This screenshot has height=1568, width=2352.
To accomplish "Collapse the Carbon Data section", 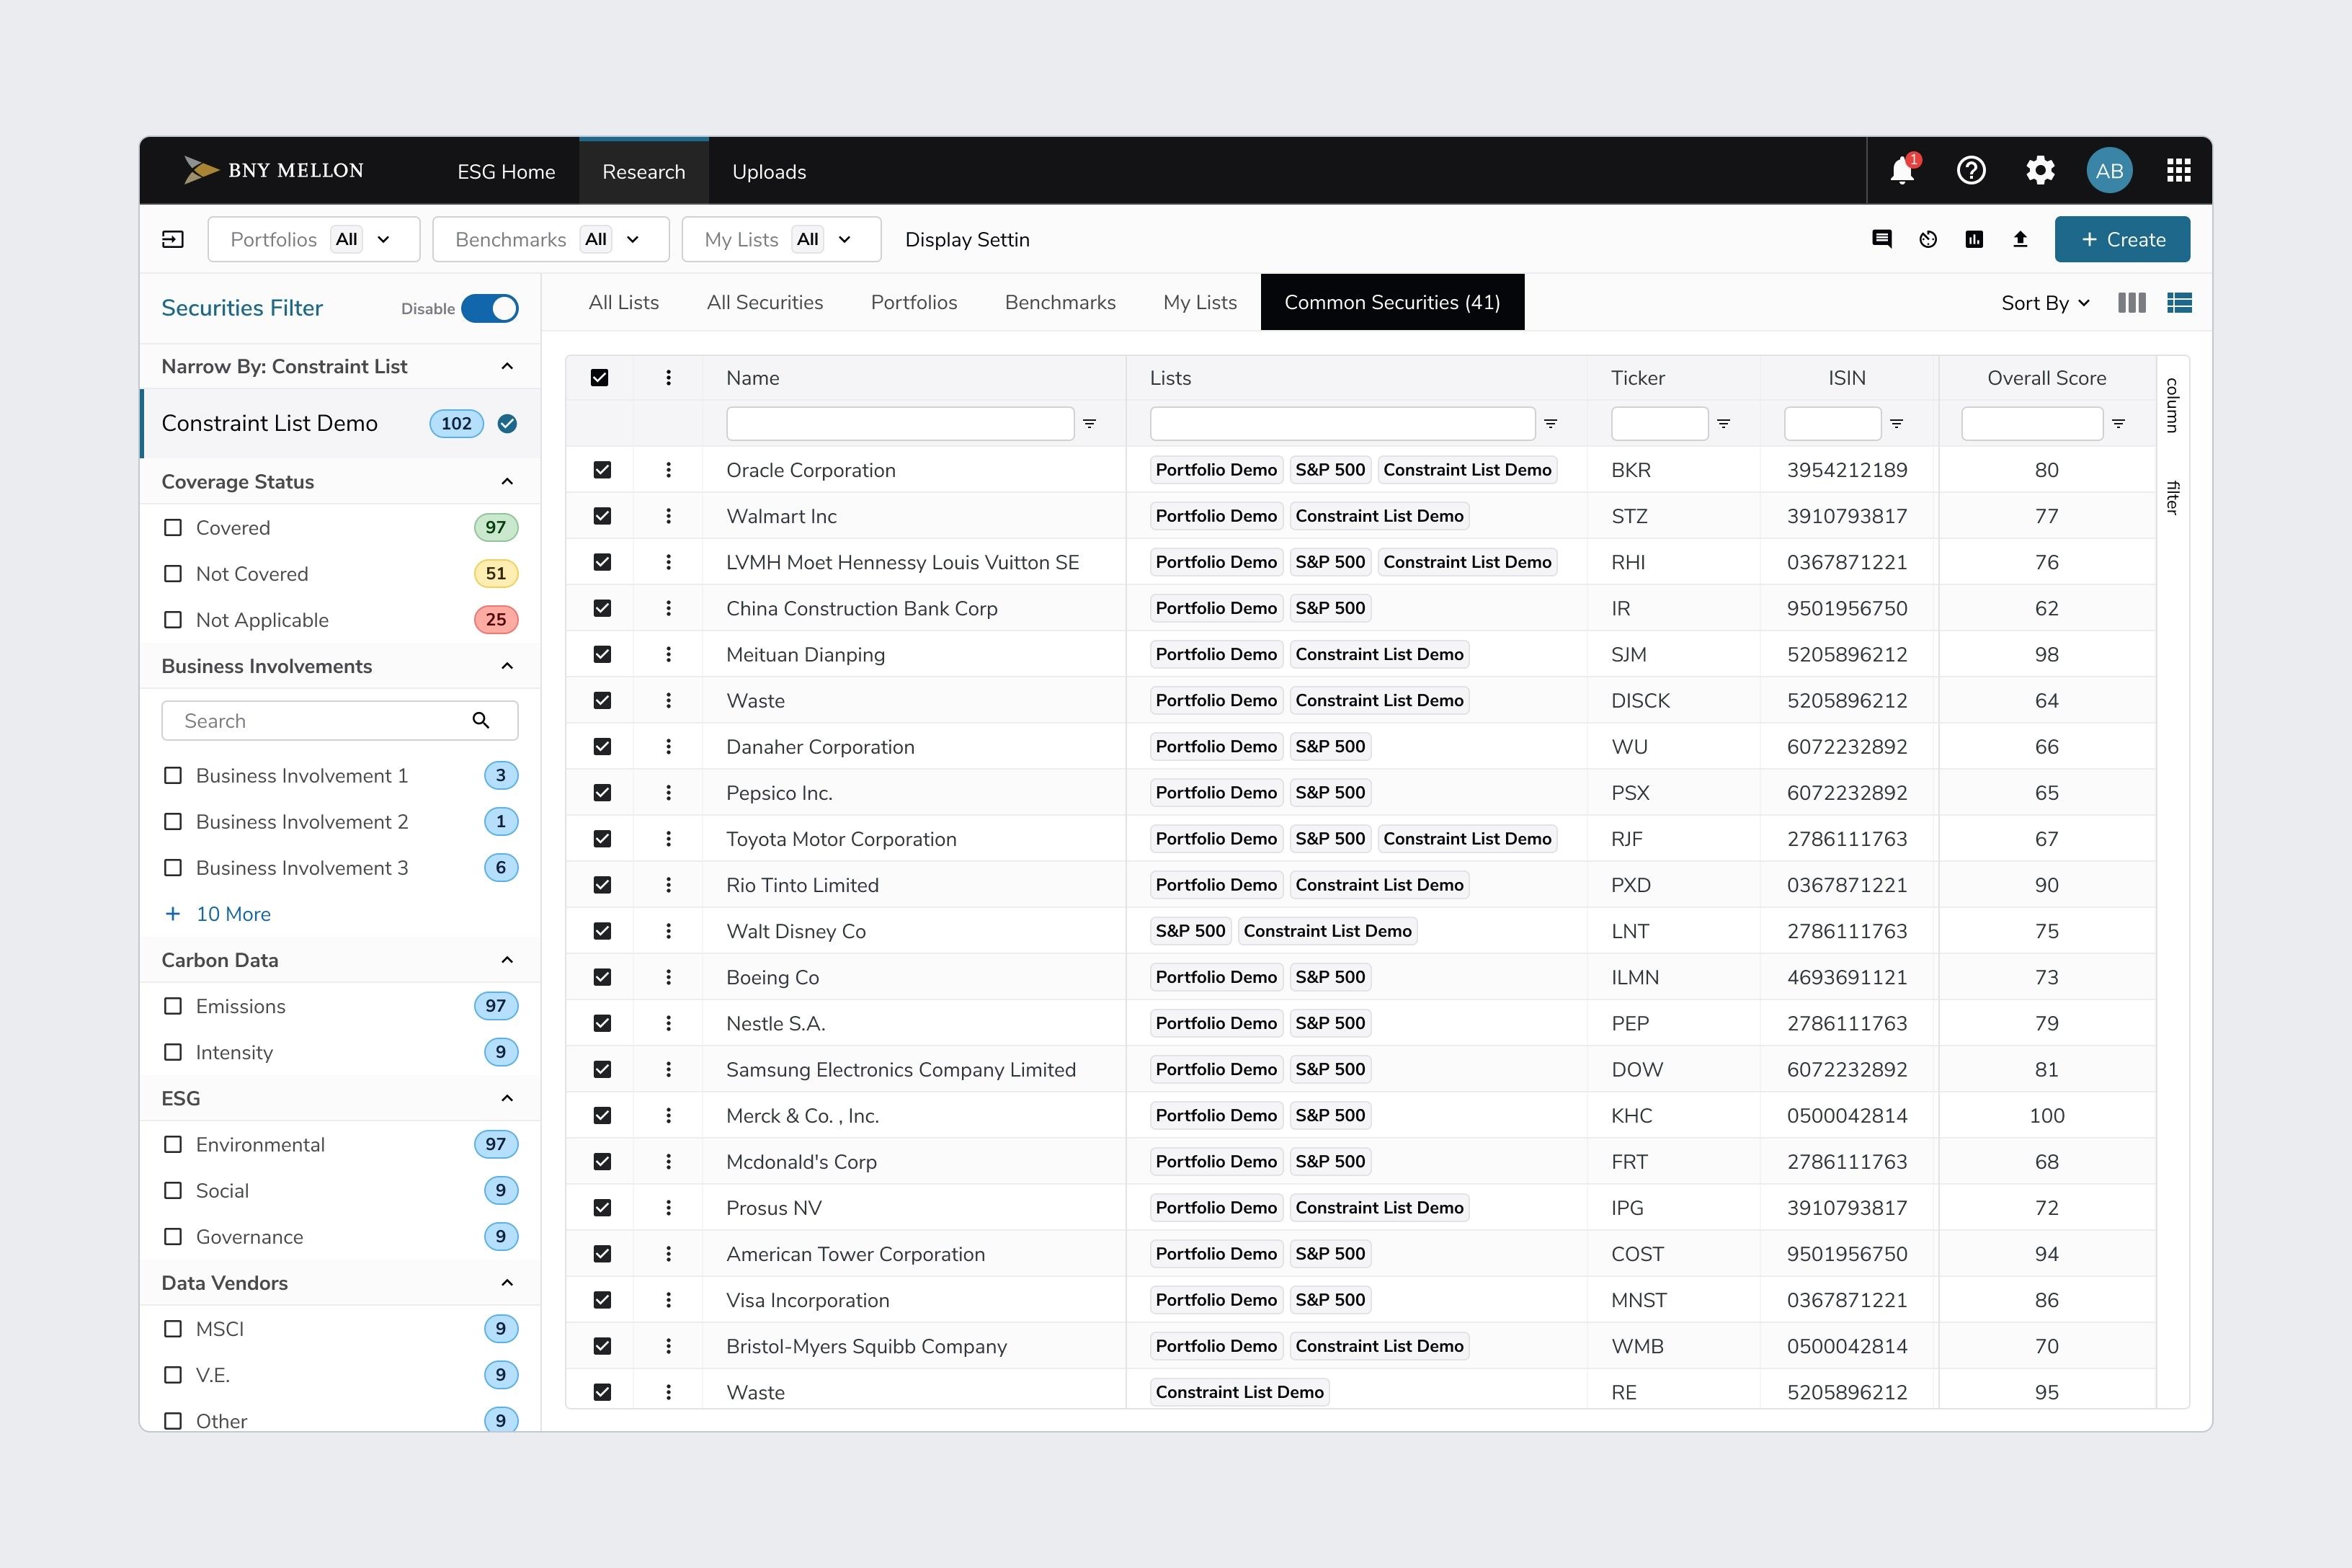I will coord(507,960).
